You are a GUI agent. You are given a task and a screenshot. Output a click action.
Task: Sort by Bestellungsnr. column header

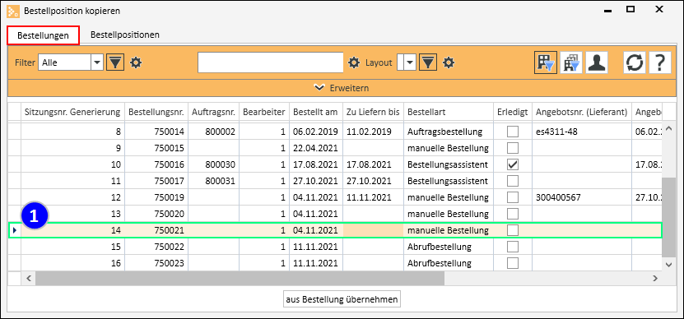coord(156,112)
